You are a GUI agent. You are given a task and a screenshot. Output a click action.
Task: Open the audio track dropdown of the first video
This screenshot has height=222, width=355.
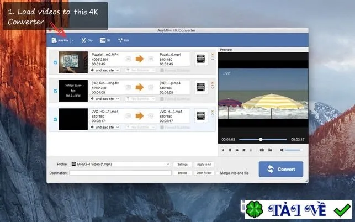(x=105, y=70)
